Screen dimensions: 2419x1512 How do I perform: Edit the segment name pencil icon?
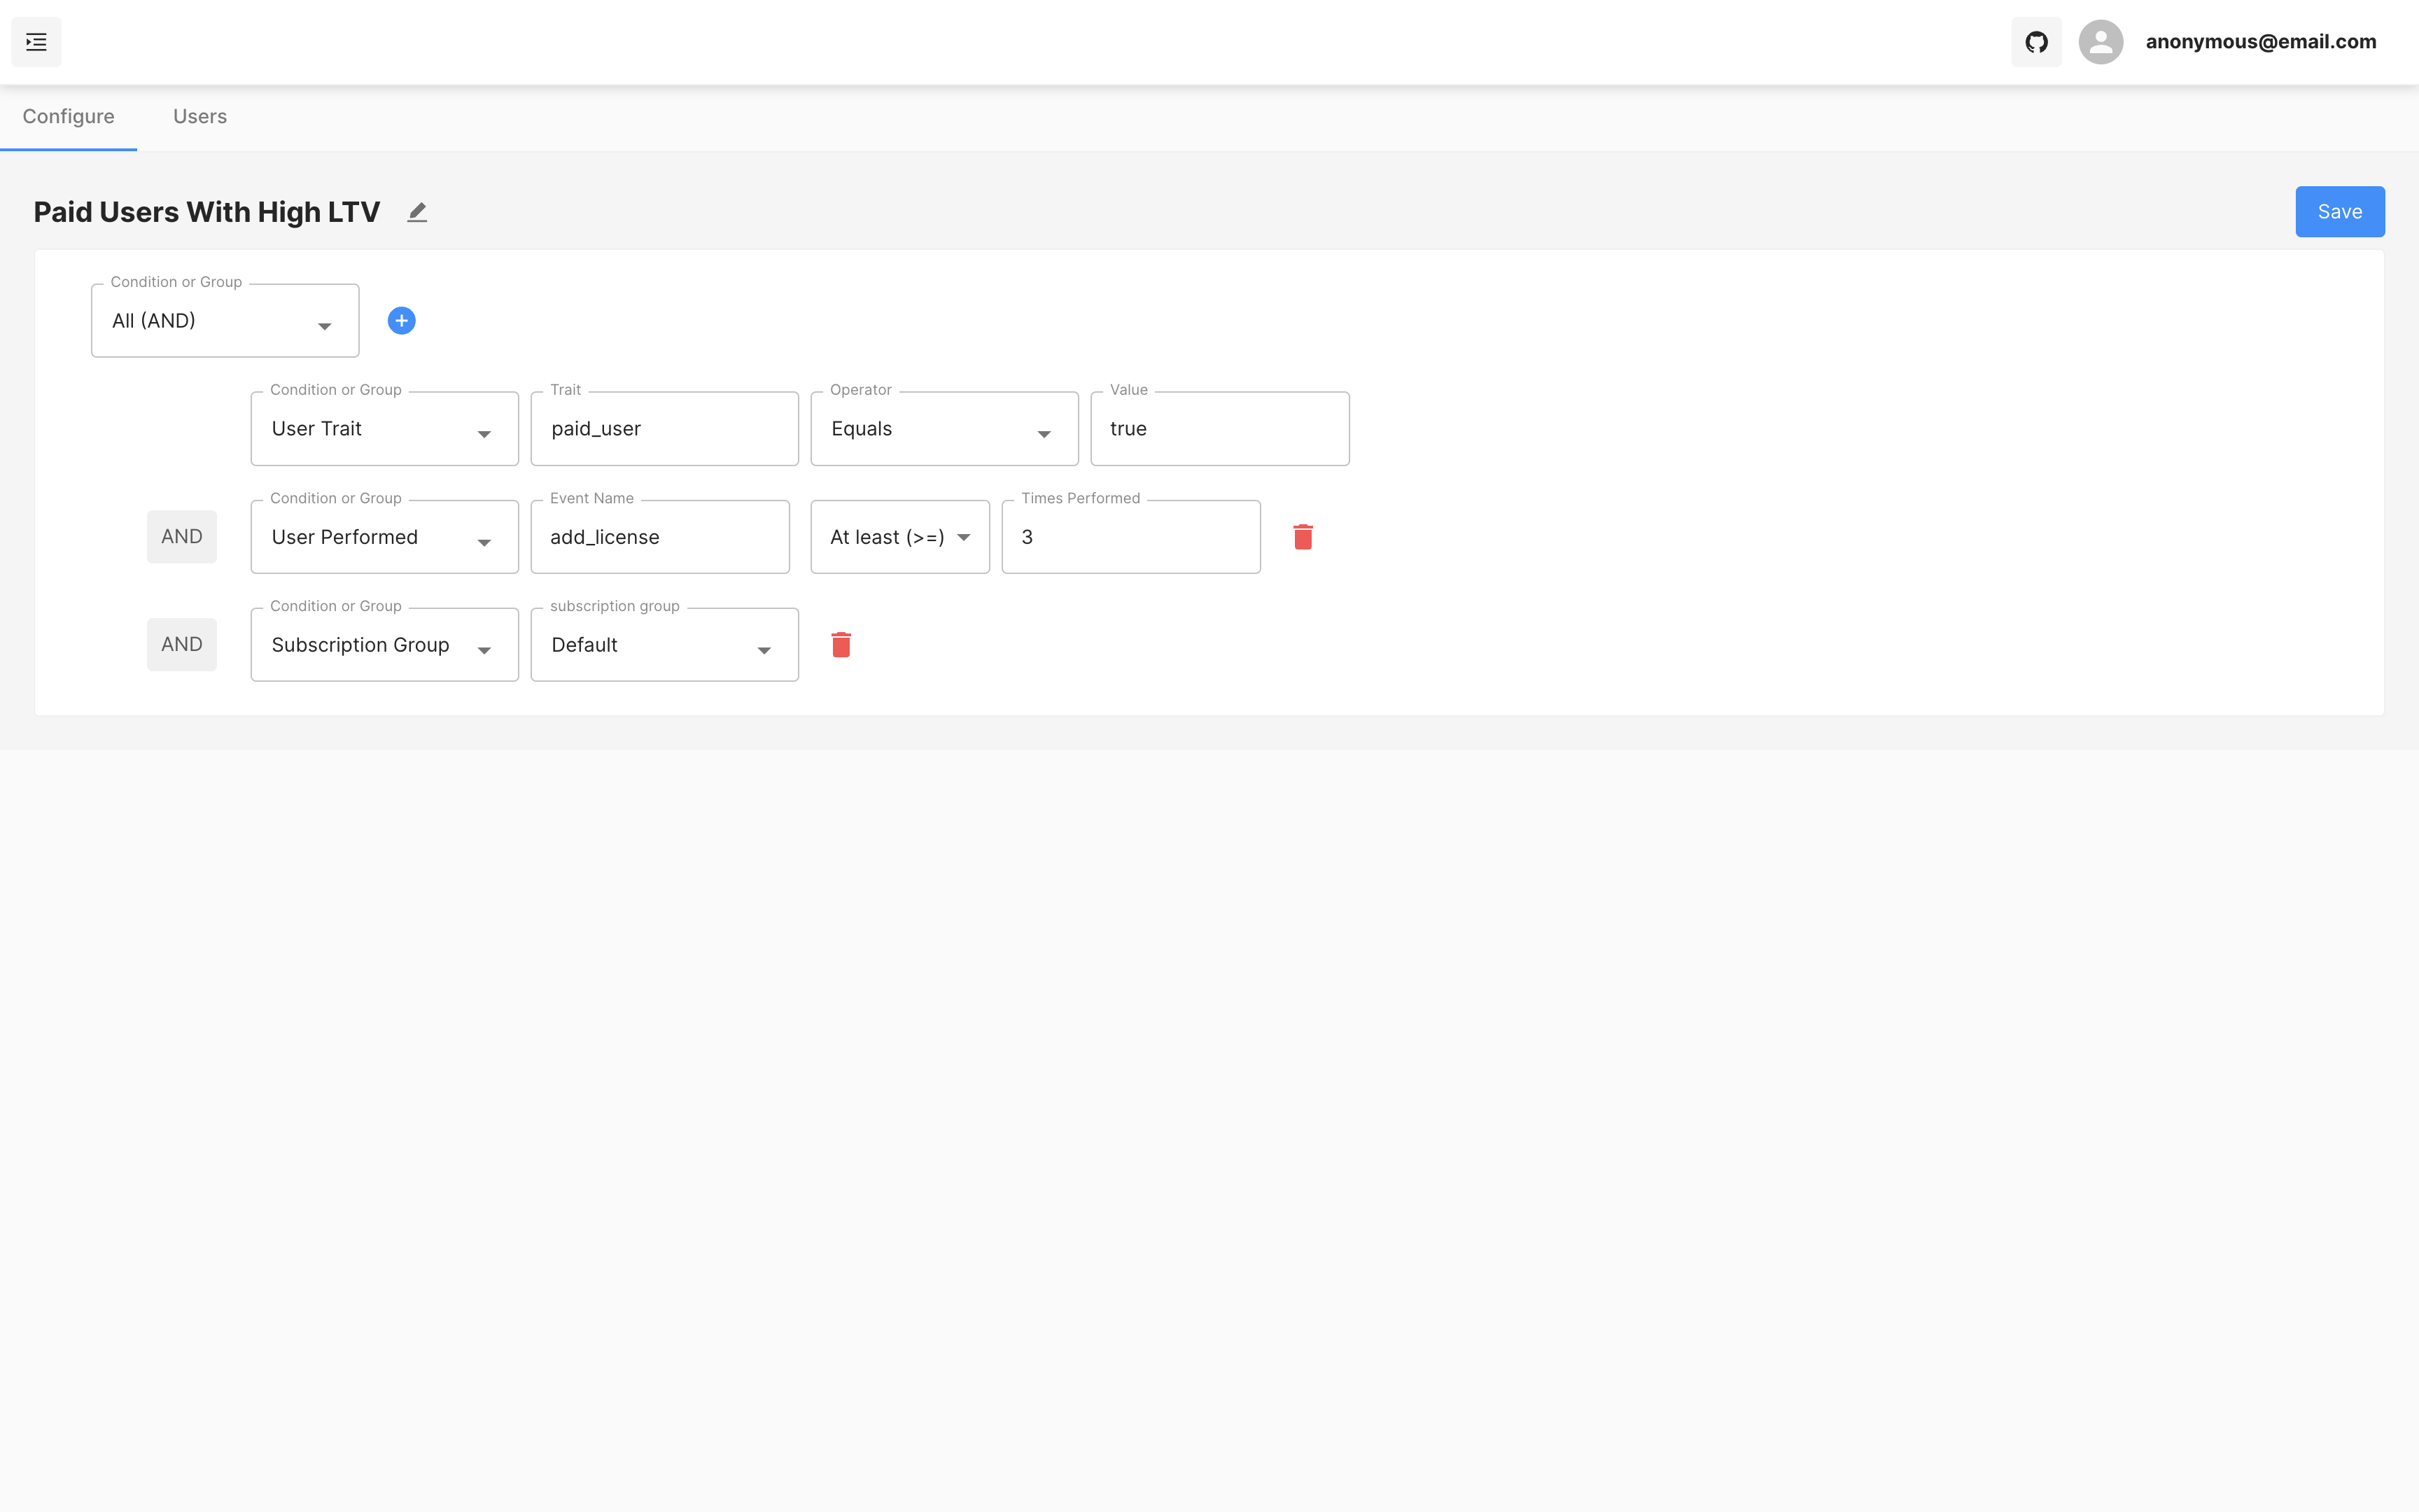click(x=417, y=212)
